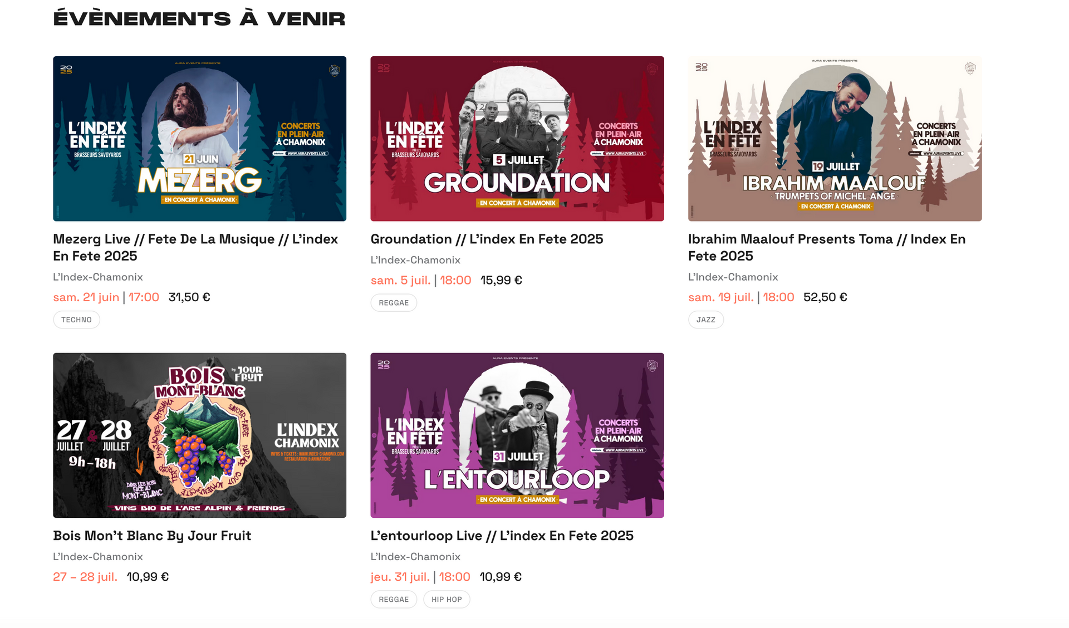Click the Mezerg Live Fete De La Musique title
Screen dimensions: 1069x628
tap(195, 247)
